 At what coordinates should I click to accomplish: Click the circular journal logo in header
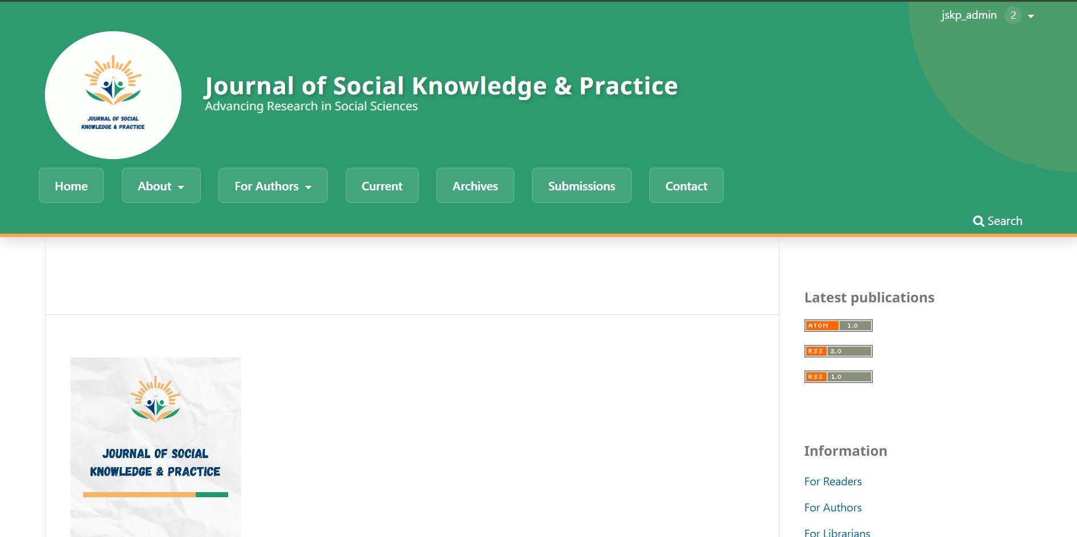113,95
